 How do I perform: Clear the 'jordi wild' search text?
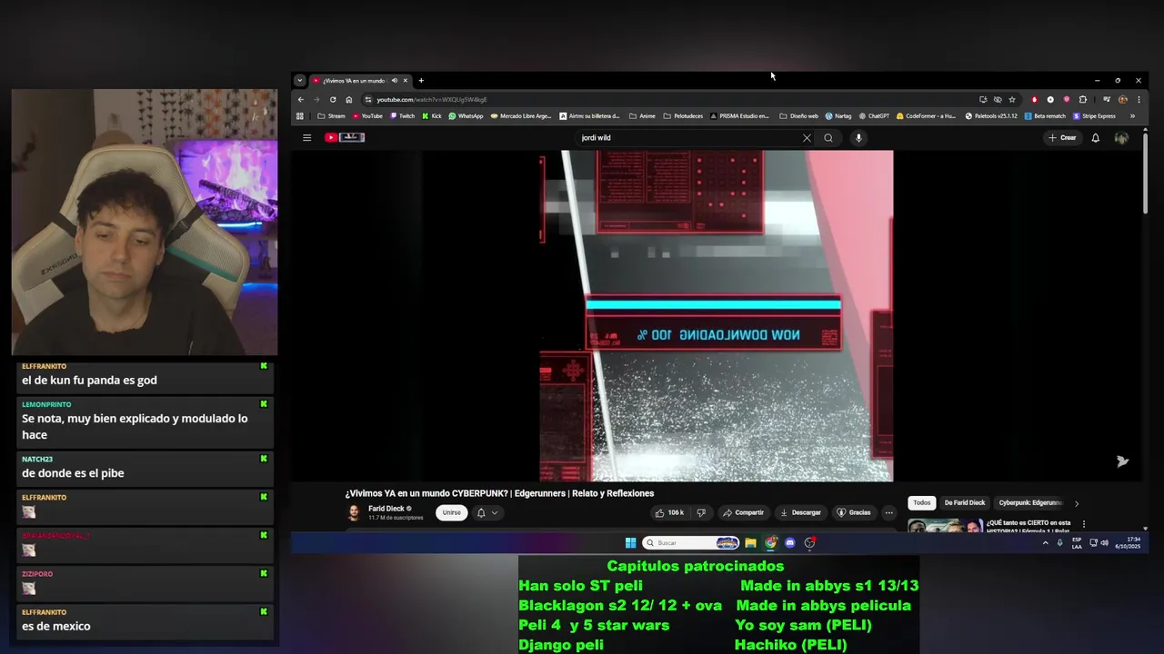807,138
